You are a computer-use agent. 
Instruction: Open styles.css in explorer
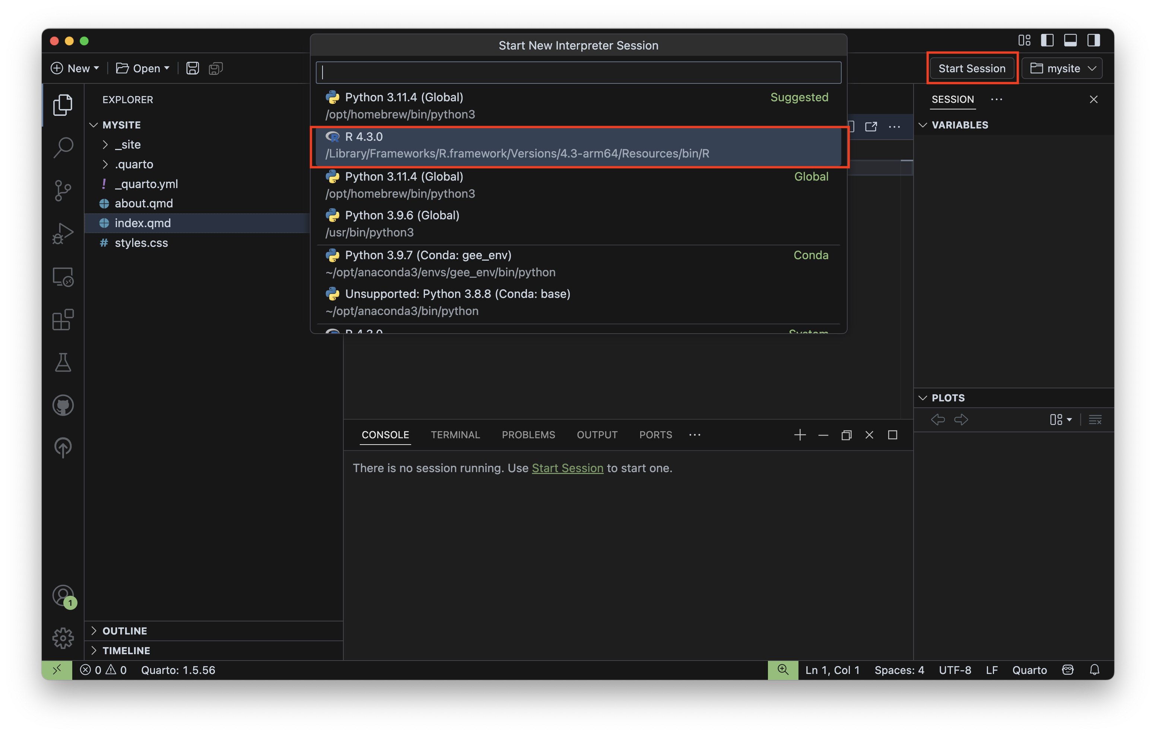coord(141,243)
